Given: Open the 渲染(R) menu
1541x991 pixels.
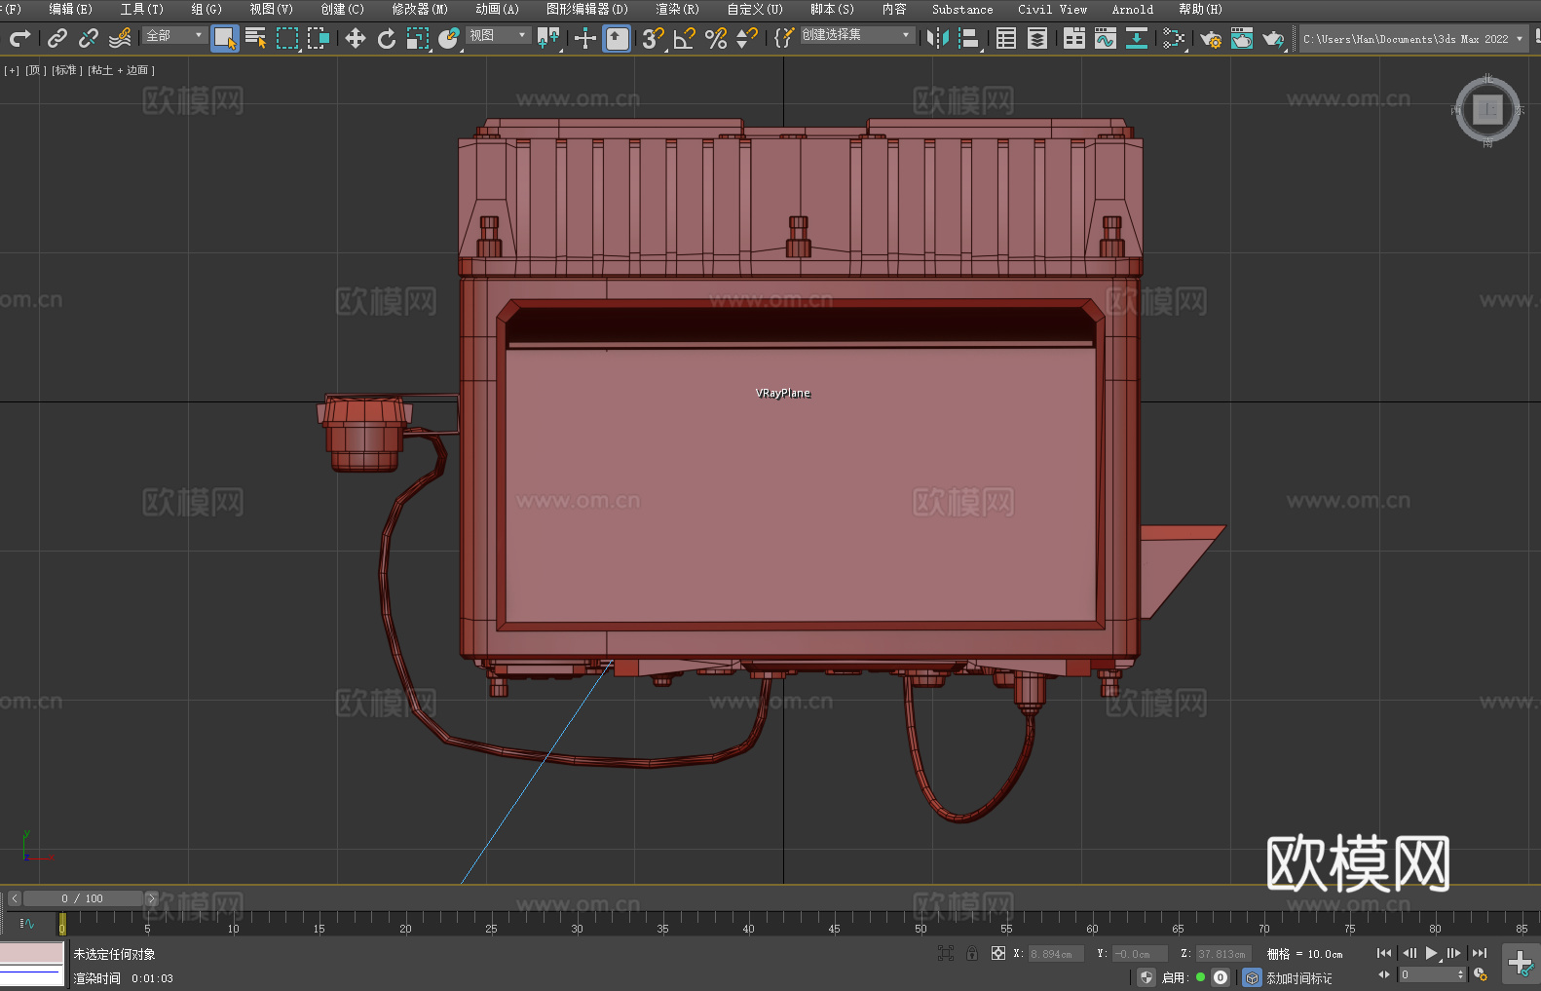Looking at the screenshot, I should 677,10.
